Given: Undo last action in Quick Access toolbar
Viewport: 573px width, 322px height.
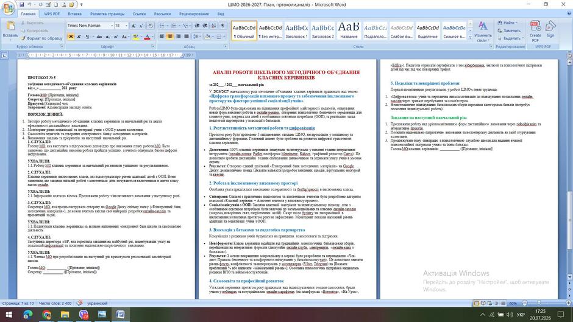Looking at the screenshot, I should tap(30, 5).
